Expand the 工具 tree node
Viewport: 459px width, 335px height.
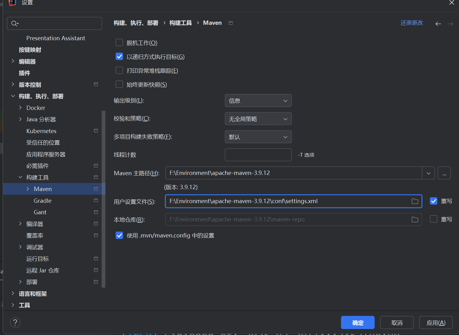click(x=13, y=305)
